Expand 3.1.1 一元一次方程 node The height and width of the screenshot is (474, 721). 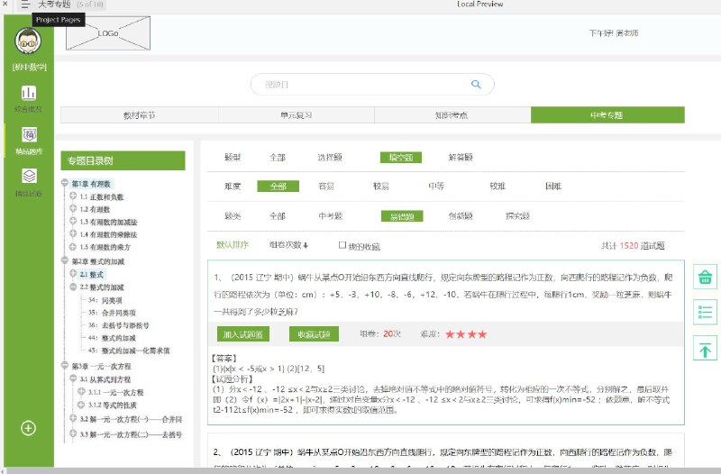[x=81, y=391]
